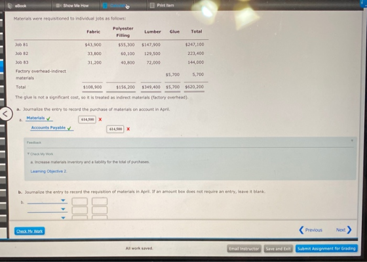Go to the Next question
Screen dimensions: 367x262
click(x=344, y=230)
